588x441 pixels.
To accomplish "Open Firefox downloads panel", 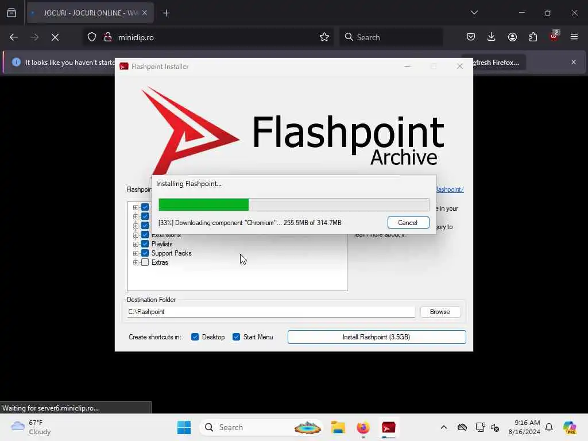I will (x=492, y=37).
